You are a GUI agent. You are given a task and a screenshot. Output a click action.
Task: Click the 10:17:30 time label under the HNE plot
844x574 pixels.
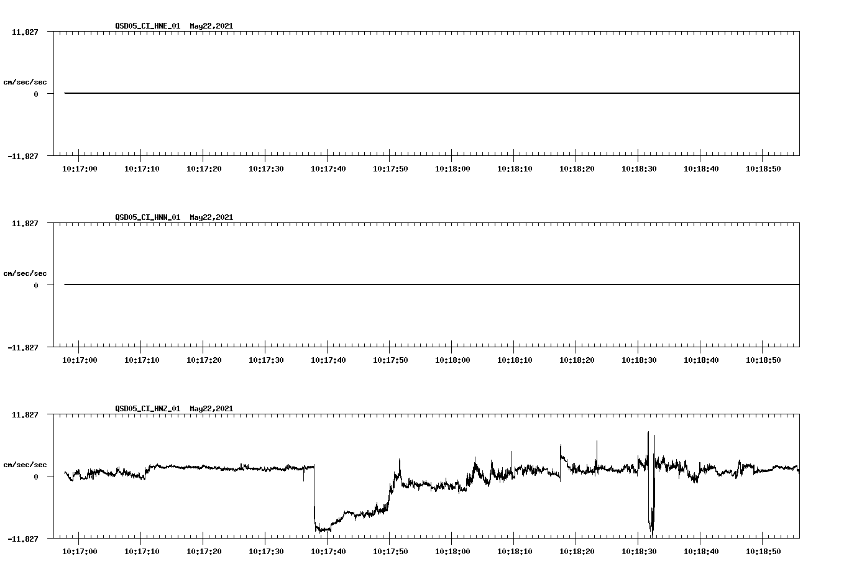point(266,169)
